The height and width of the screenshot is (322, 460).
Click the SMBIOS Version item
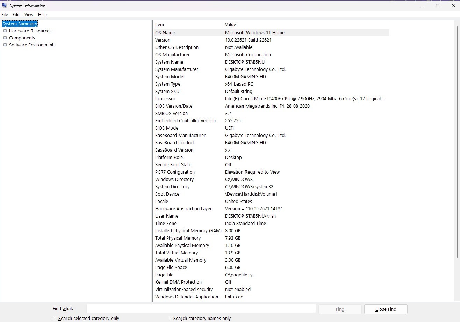171,114
